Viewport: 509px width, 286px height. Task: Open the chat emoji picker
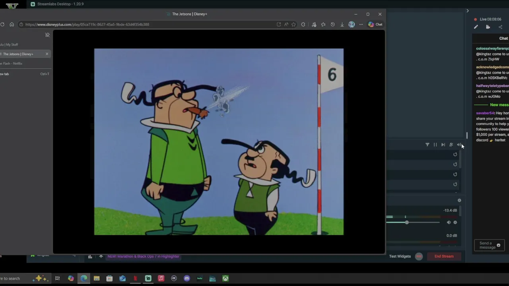click(498, 245)
